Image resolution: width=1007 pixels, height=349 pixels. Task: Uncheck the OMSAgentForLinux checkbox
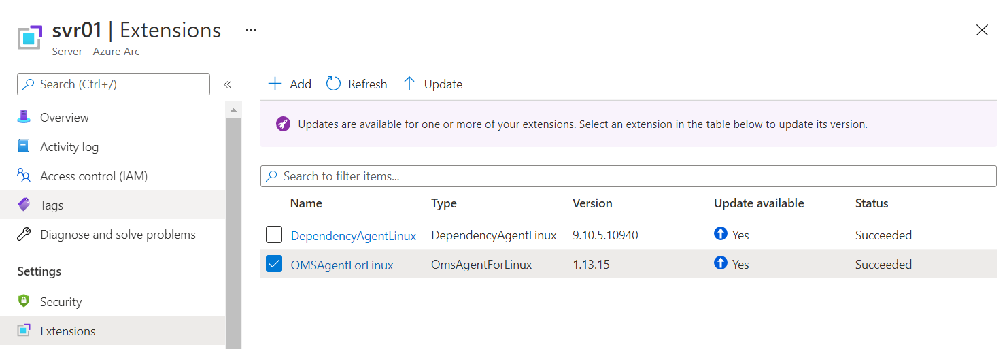(274, 265)
